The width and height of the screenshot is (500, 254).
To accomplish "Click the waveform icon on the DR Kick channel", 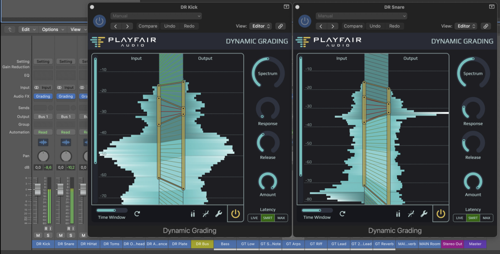I will [x=43, y=143].
